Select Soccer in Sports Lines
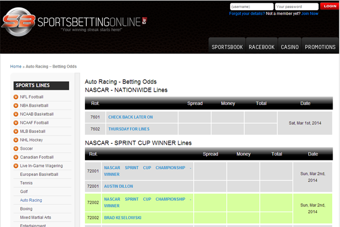This screenshot has width=340, height=227. coord(27,149)
